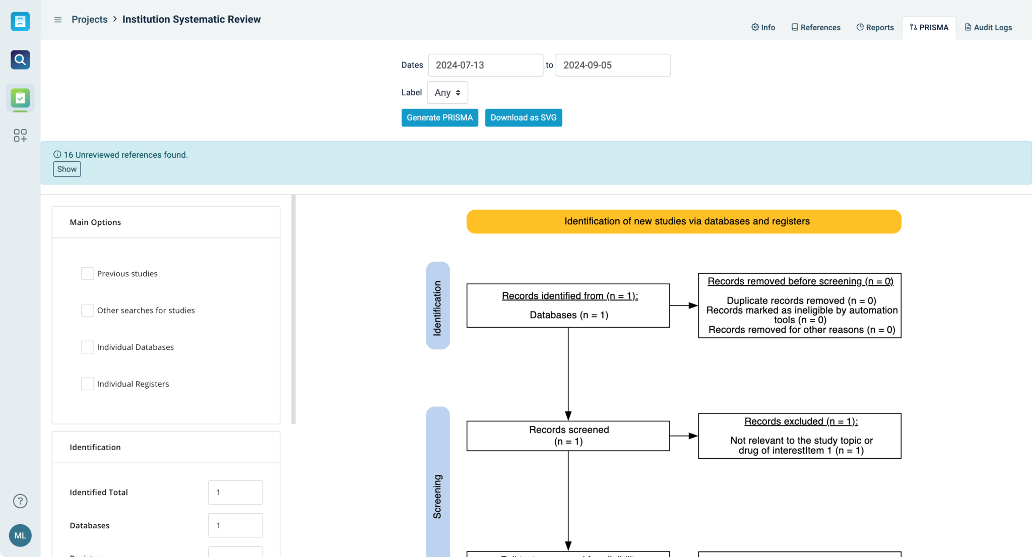Click the add-apps grid icon in sidebar

[x=20, y=135]
